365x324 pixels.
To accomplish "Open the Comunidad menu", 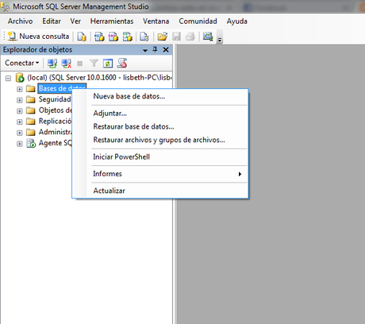I will click(x=198, y=21).
